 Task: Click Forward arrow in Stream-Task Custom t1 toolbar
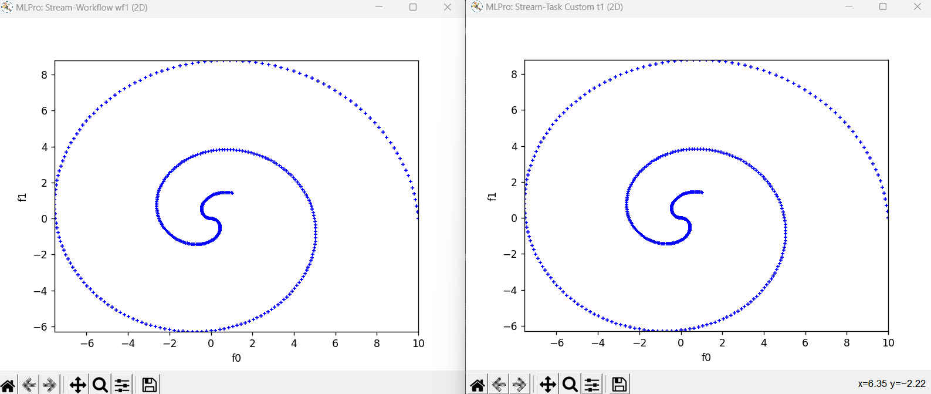point(520,385)
